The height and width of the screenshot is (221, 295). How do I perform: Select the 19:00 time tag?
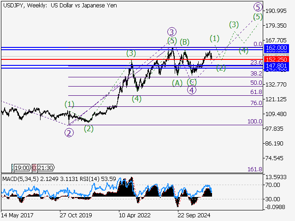[22, 168]
